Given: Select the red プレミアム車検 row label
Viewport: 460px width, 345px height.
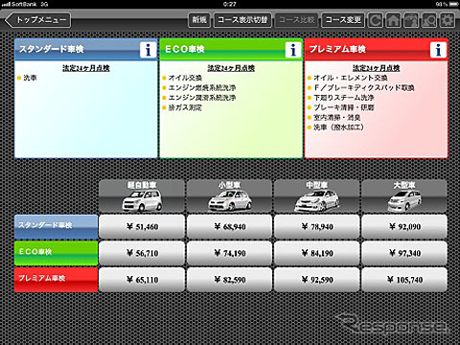Looking at the screenshot, I should 56,280.
